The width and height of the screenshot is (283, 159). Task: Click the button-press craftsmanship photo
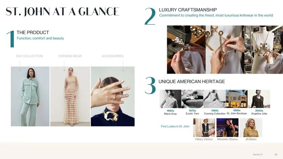(186, 49)
